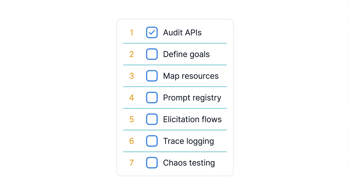Click the number 3 step indicator

(x=132, y=76)
